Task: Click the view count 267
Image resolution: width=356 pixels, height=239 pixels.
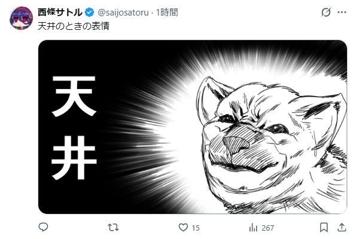Action: [267, 228]
